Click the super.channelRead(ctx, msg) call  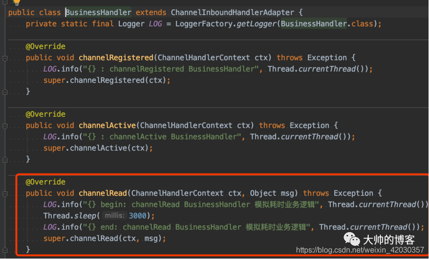pos(103,238)
